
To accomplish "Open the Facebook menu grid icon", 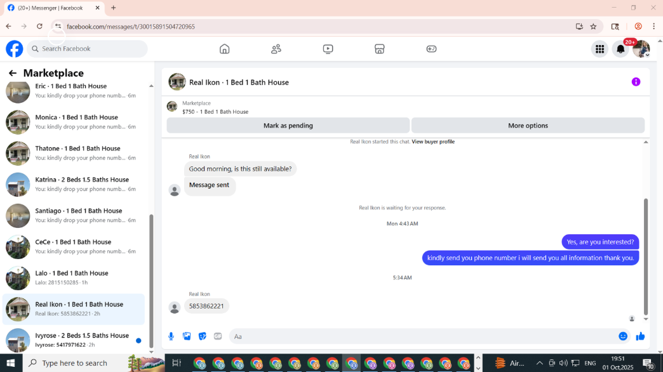I will pos(599,49).
